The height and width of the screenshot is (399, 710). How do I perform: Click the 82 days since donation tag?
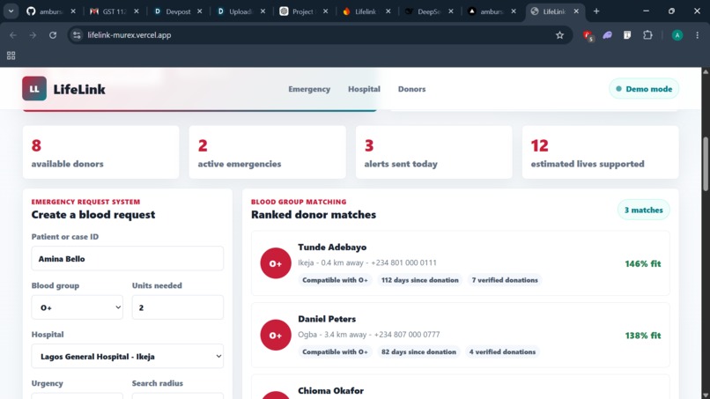pyautogui.click(x=418, y=351)
